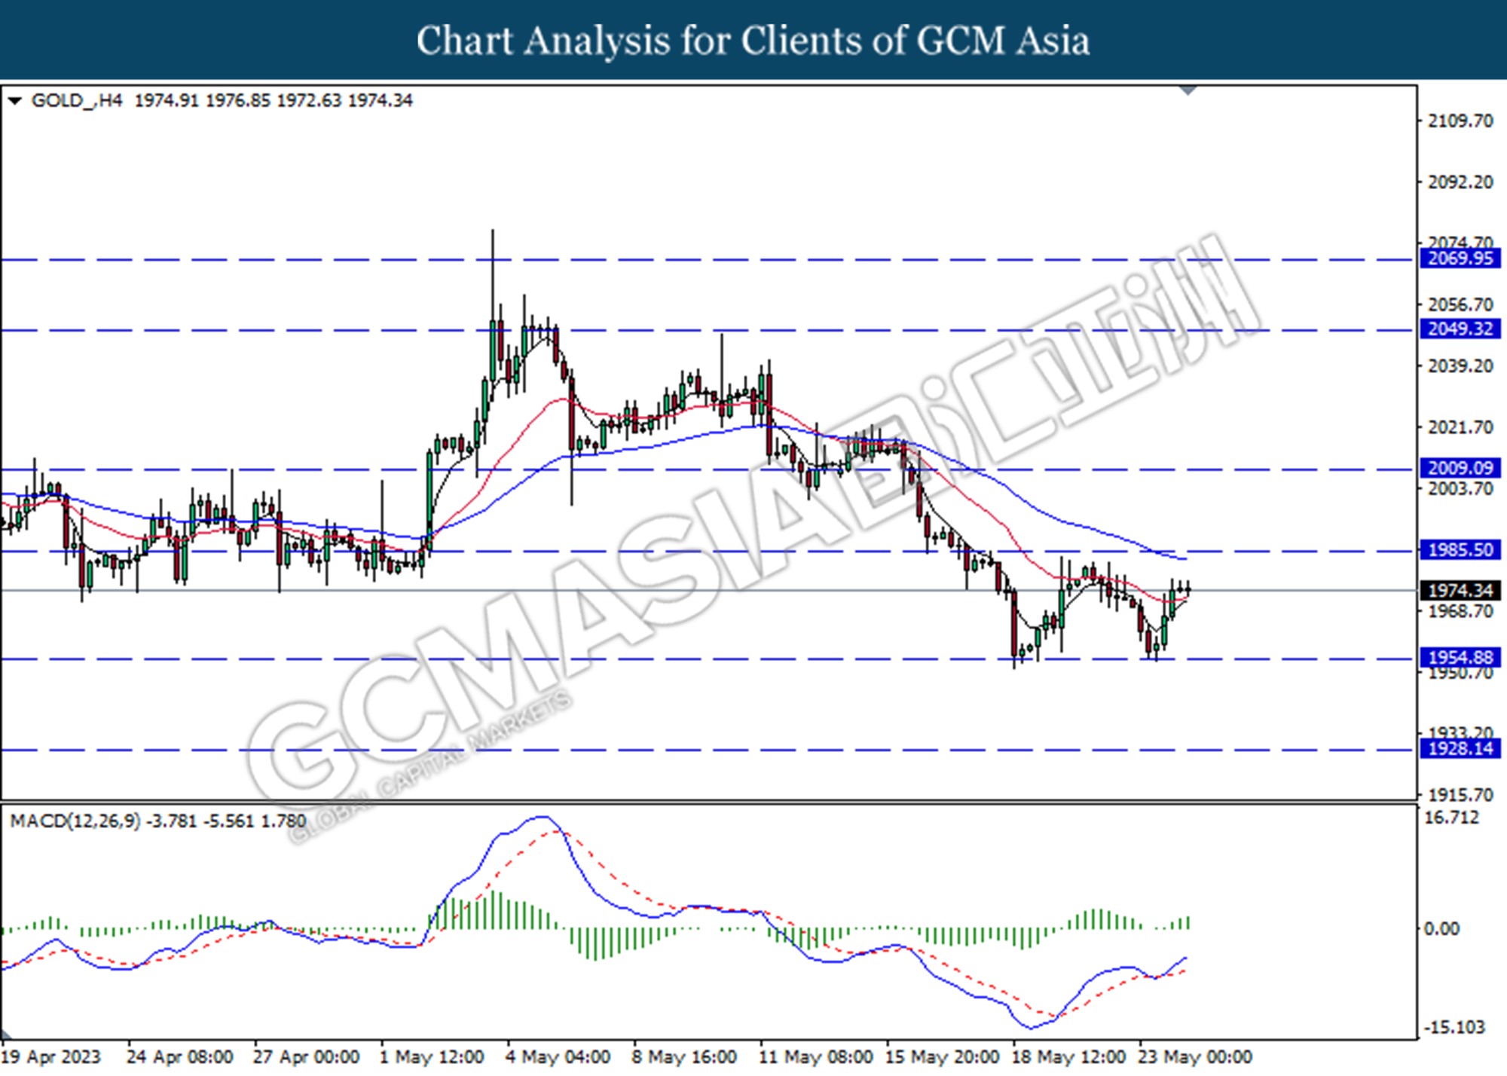The width and height of the screenshot is (1507, 1076).
Task: Click the 11 May 08:00 time label
Action: 815,1057
